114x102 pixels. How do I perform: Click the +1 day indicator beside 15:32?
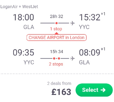tap(103, 14)
